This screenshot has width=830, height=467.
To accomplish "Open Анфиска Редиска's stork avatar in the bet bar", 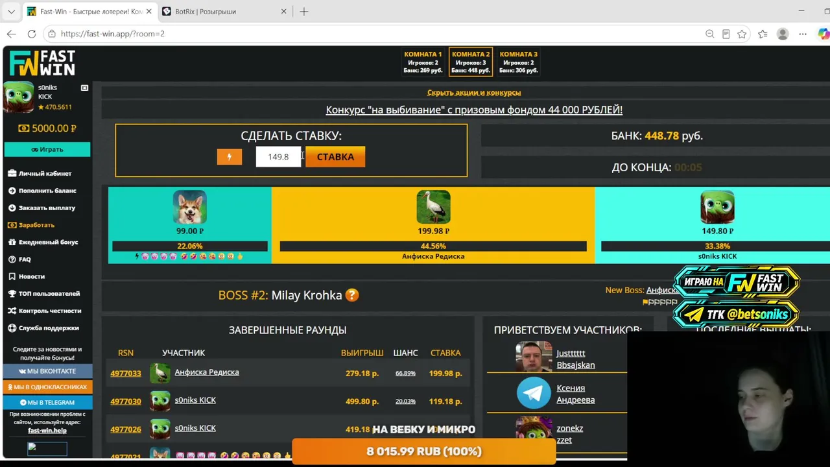I will tap(433, 208).
